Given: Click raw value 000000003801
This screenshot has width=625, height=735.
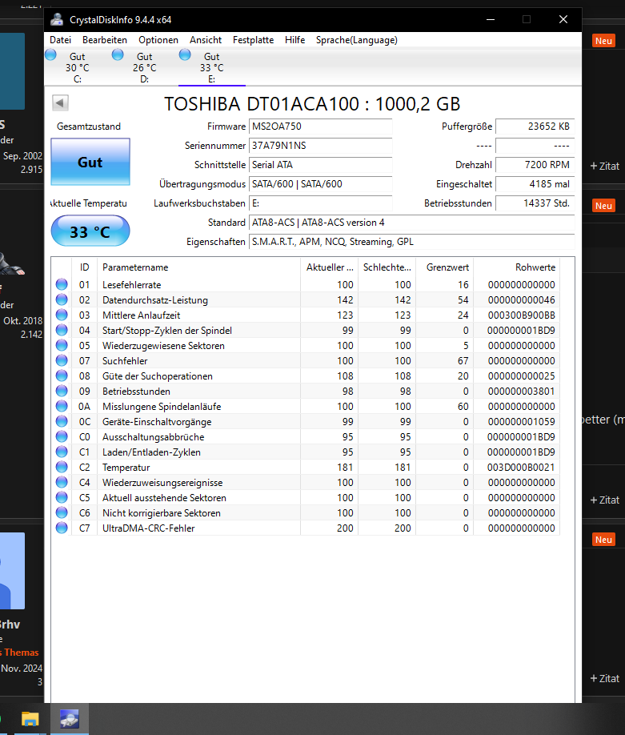Looking at the screenshot, I should (x=522, y=391).
